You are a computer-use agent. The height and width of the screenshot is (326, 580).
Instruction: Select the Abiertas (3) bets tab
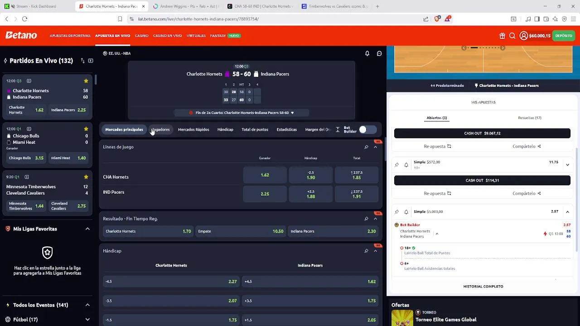tap(437, 118)
